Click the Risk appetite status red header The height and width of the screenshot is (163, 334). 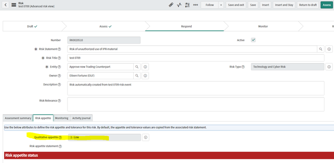[x=169, y=155]
